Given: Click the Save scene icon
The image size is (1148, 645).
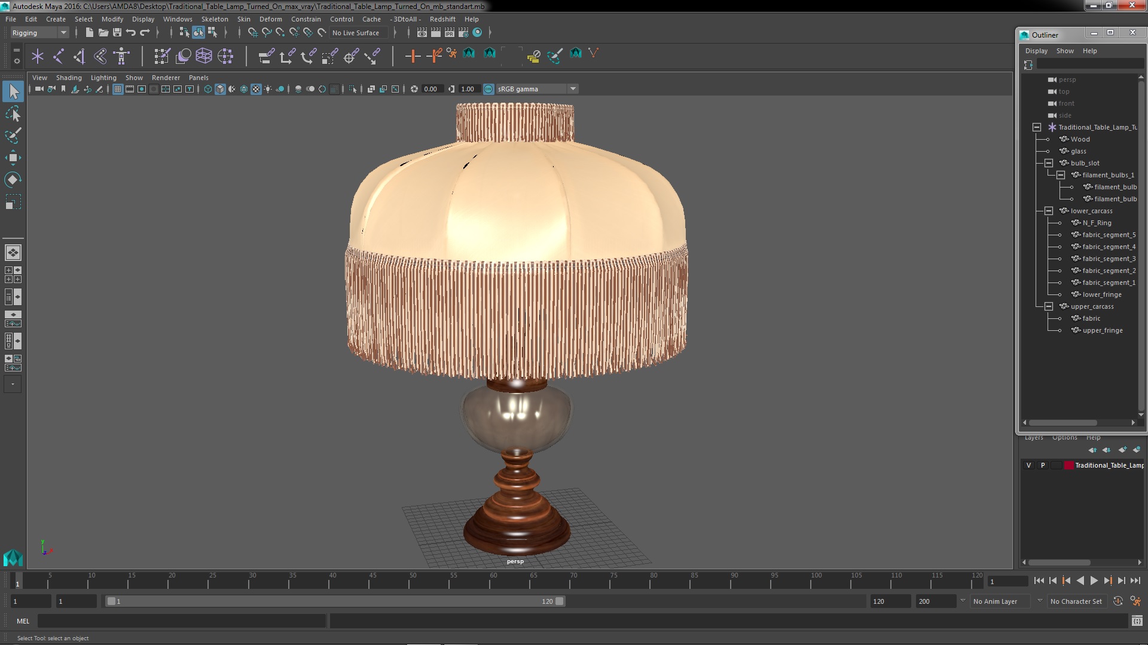Looking at the screenshot, I should pos(117,33).
